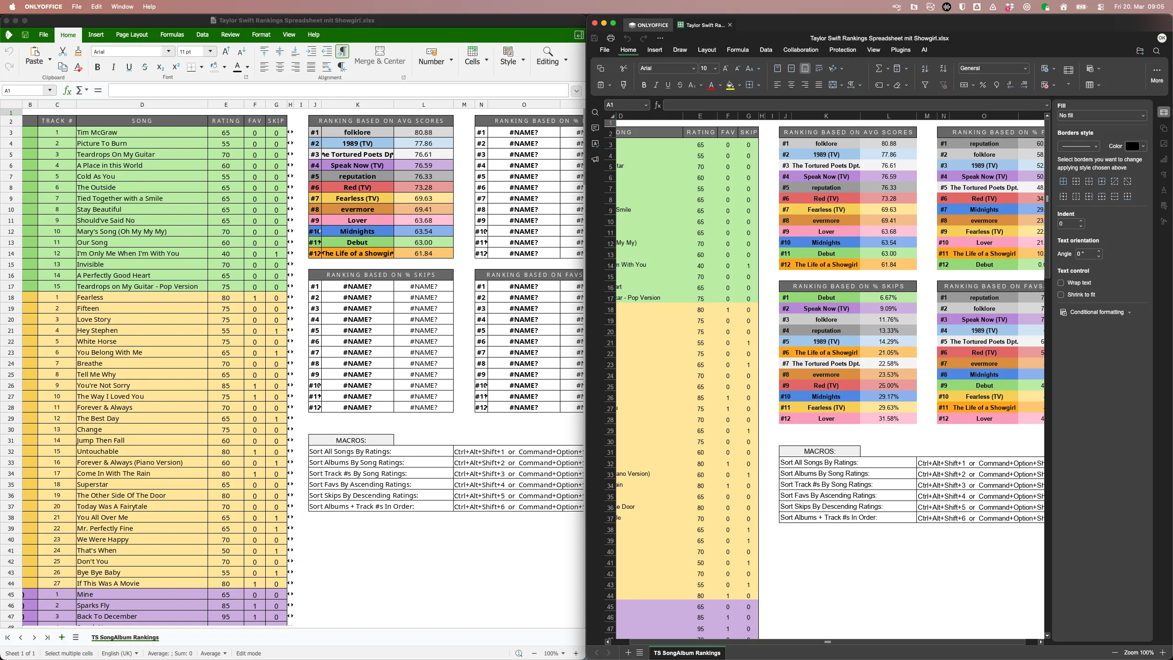Enable the Wrap text checkbox
1173x660 pixels.
click(1061, 283)
